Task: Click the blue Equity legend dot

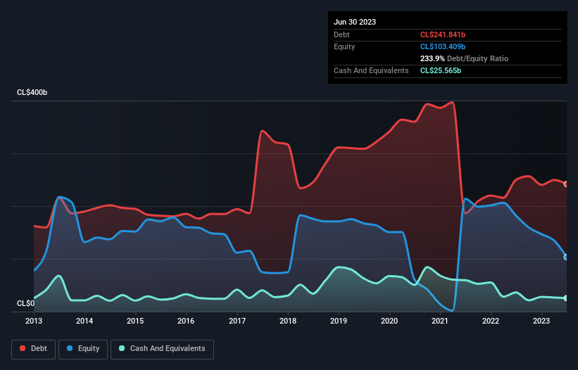Action: point(70,348)
